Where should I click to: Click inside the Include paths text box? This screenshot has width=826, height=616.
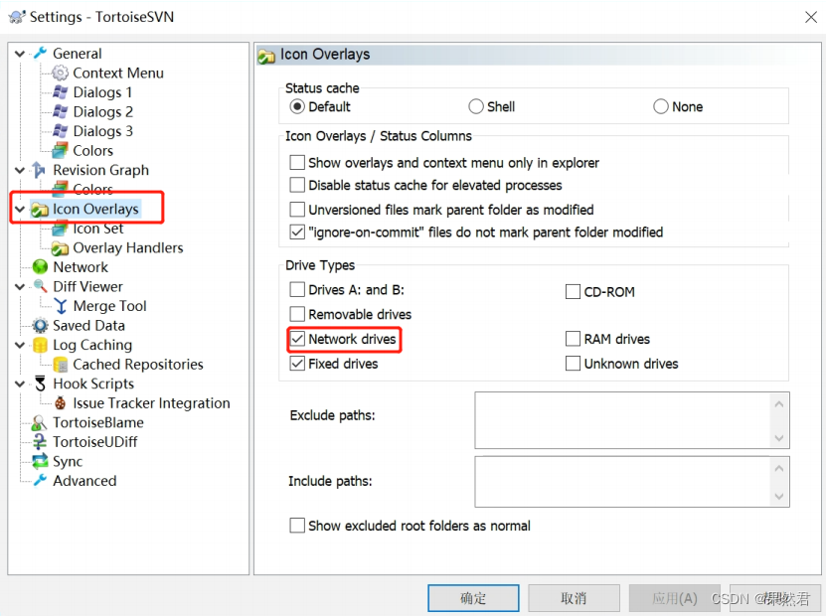(x=622, y=482)
